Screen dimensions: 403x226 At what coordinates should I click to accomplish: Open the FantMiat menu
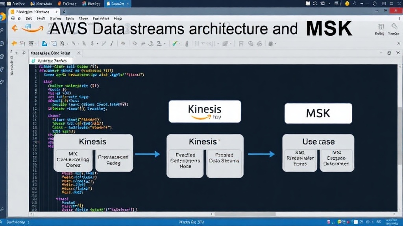pyautogui.click(x=101, y=18)
